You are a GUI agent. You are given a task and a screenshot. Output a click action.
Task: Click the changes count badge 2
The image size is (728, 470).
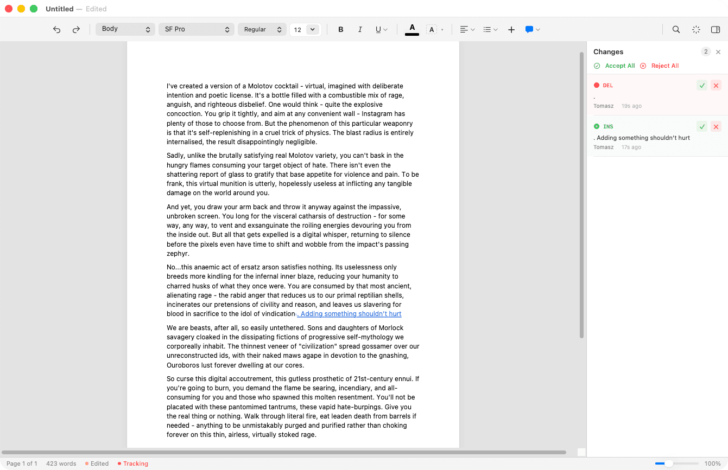(706, 51)
